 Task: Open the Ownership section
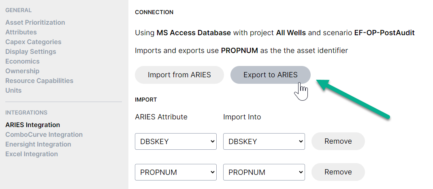22,71
